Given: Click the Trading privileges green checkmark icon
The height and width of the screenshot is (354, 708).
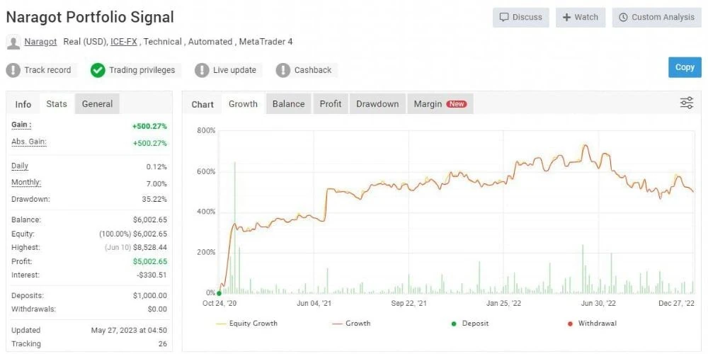Looking at the screenshot, I should [x=98, y=70].
